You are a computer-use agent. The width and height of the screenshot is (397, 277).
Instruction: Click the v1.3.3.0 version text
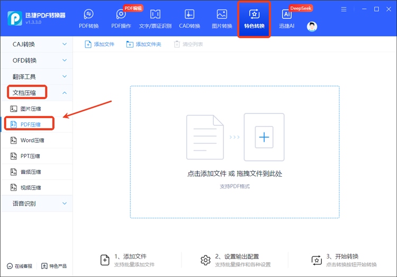[x=33, y=22]
